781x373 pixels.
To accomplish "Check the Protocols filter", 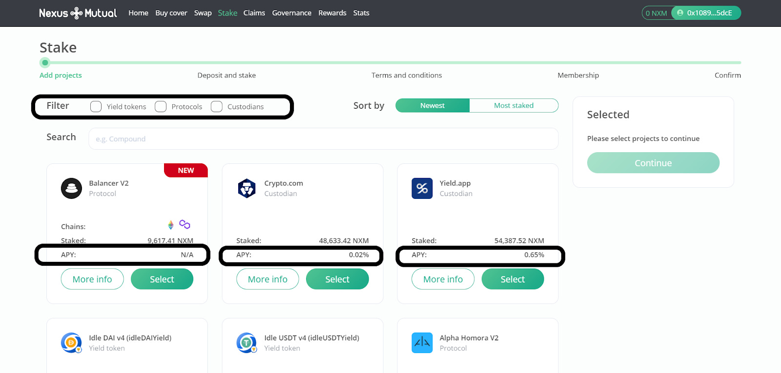I will pos(161,106).
